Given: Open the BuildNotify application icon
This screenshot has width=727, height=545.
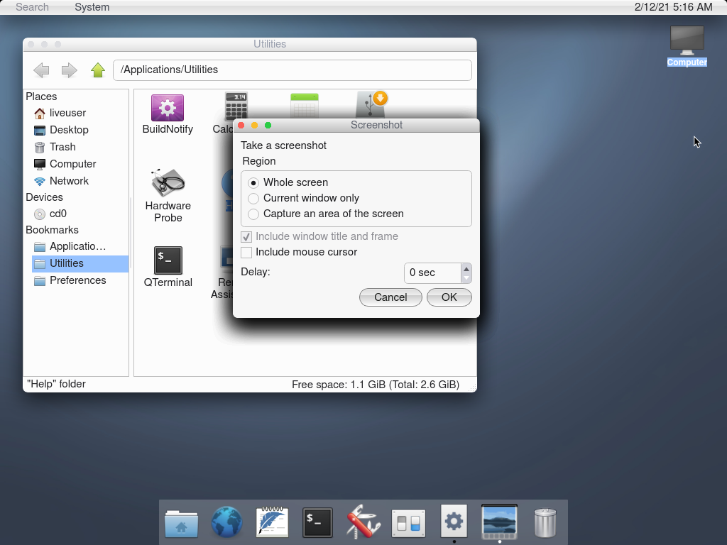Looking at the screenshot, I should click(x=168, y=109).
